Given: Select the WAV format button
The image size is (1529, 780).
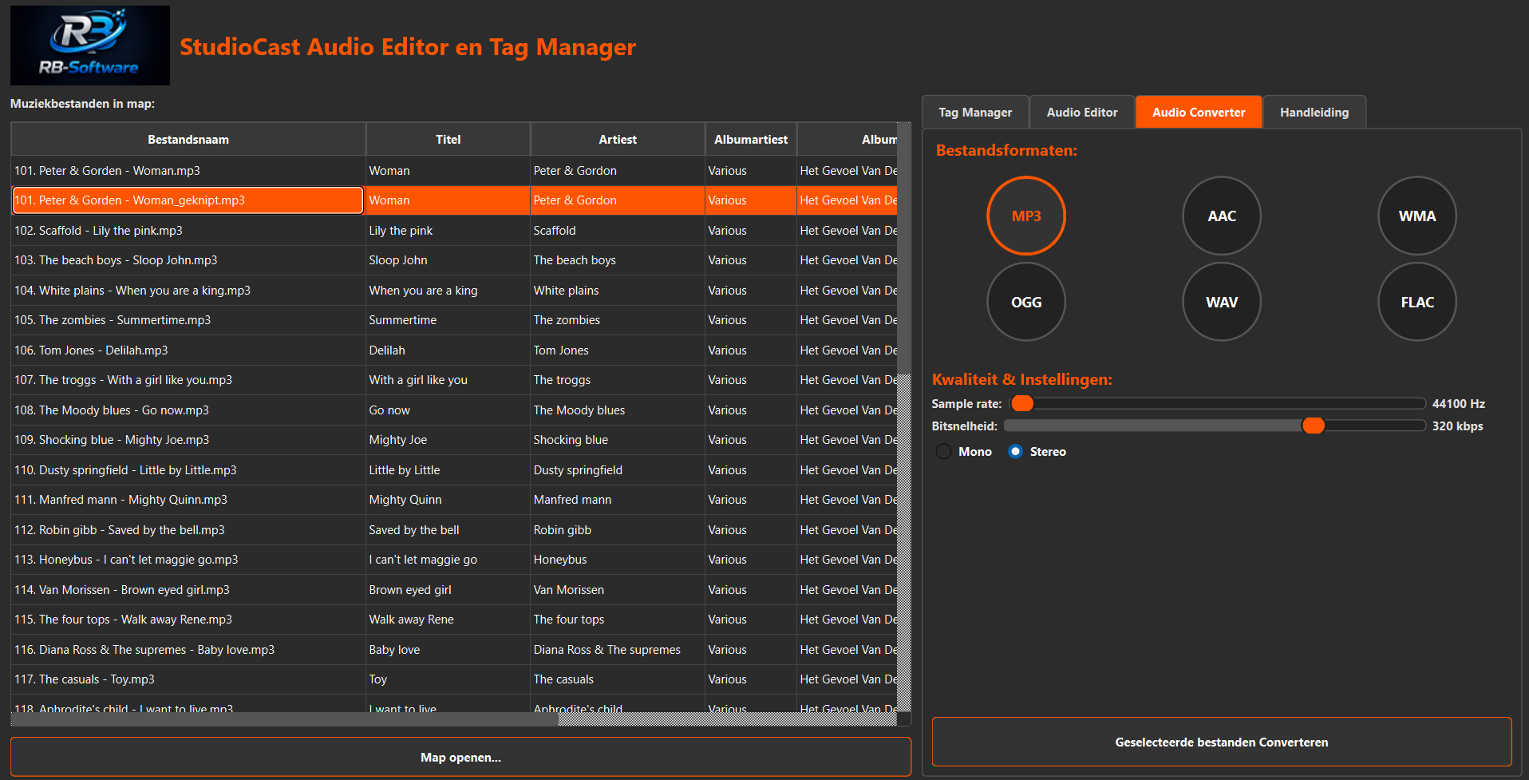Looking at the screenshot, I should (x=1222, y=302).
